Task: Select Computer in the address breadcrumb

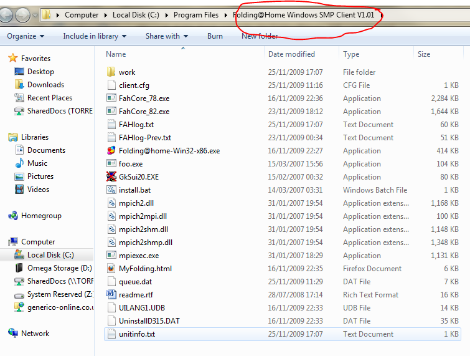Action: click(x=82, y=15)
